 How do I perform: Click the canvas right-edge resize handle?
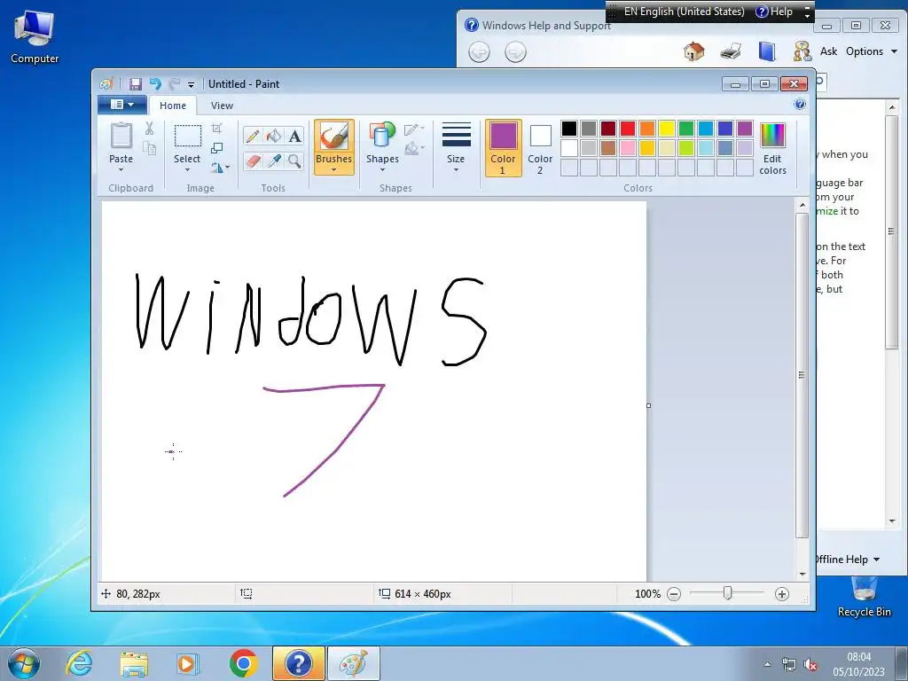648,405
